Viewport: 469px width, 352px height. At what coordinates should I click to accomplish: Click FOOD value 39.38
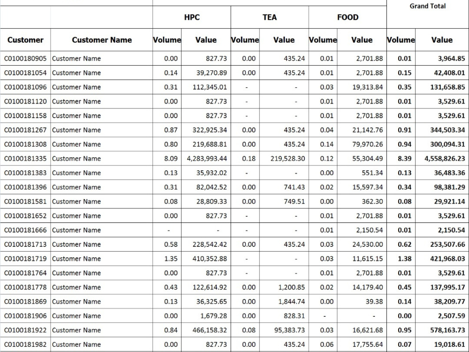(374, 302)
